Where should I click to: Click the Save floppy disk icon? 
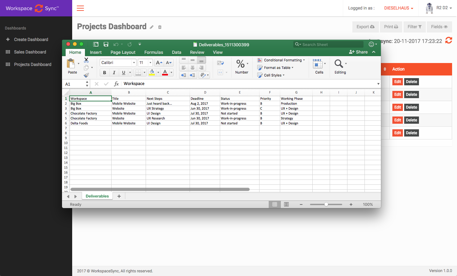pos(106,44)
